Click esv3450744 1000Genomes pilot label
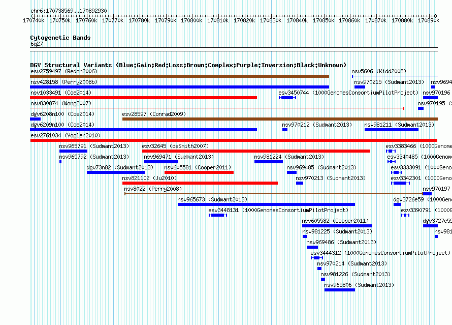This screenshot has height=325, width=452. click(348, 93)
